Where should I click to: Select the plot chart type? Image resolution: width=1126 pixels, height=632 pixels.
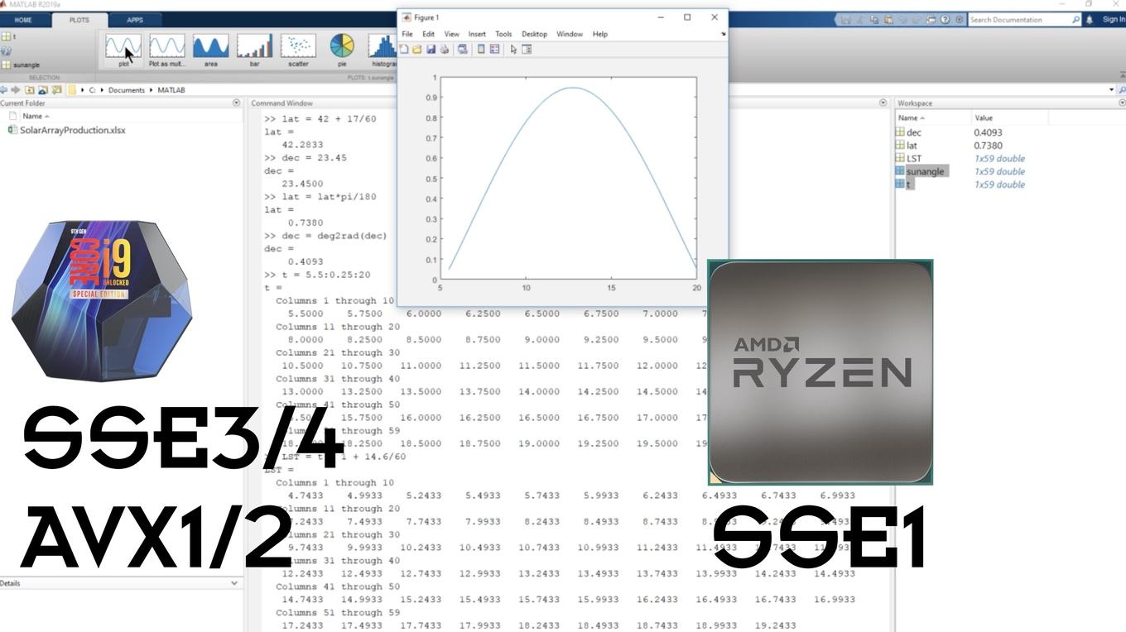point(123,50)
